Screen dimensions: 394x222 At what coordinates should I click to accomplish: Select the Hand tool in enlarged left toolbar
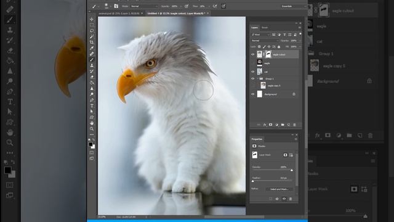(x=10, y=132)
